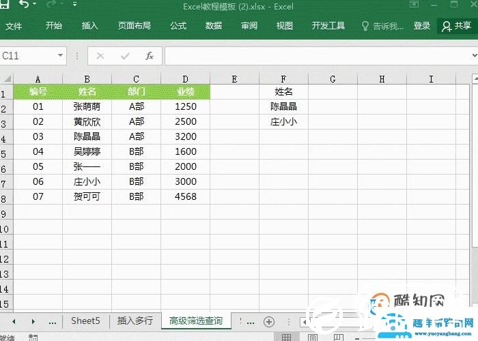The width and height of the screenshot is (478, 341).
Task: Select column D header
Action: click(x=185, y=79)
